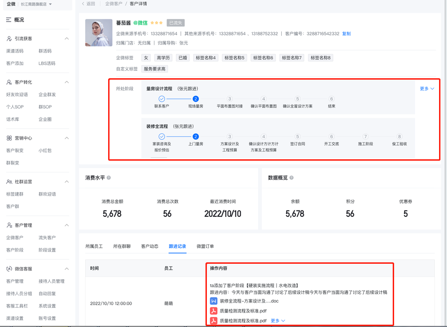Click the customer star rating icons
The height and width of the screenshot is (327, 447).
pyautogui.click(x=156, y=23)
